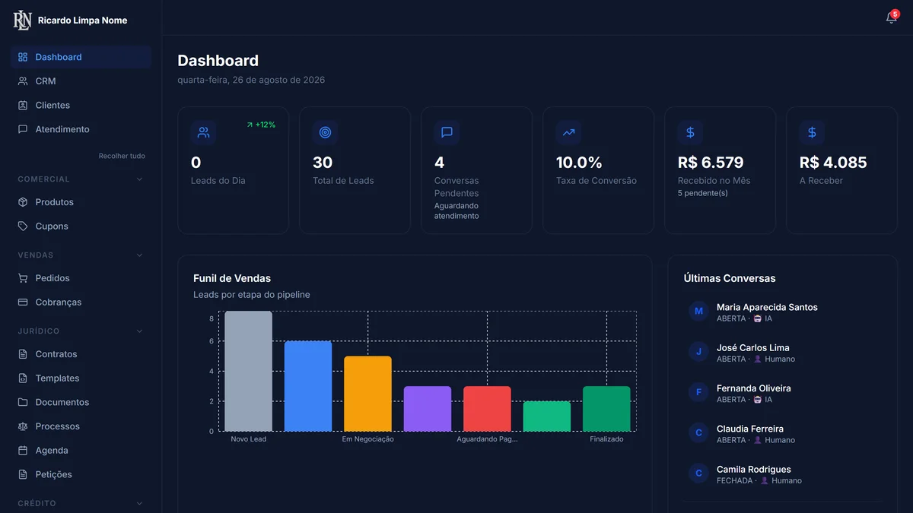Click the Total de Leads target icon
913x513 pixels.
(x=325, y=132)
